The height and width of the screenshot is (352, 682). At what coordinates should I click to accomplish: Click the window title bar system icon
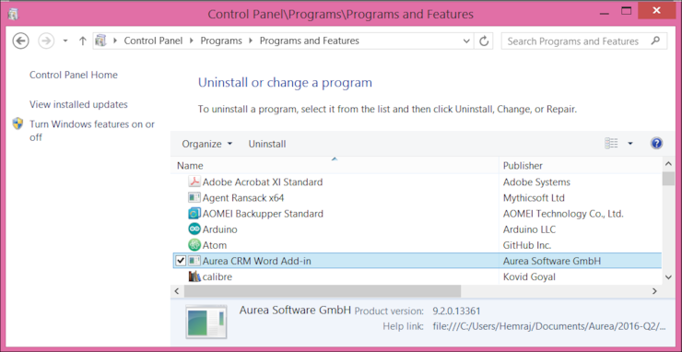[13, 14]
